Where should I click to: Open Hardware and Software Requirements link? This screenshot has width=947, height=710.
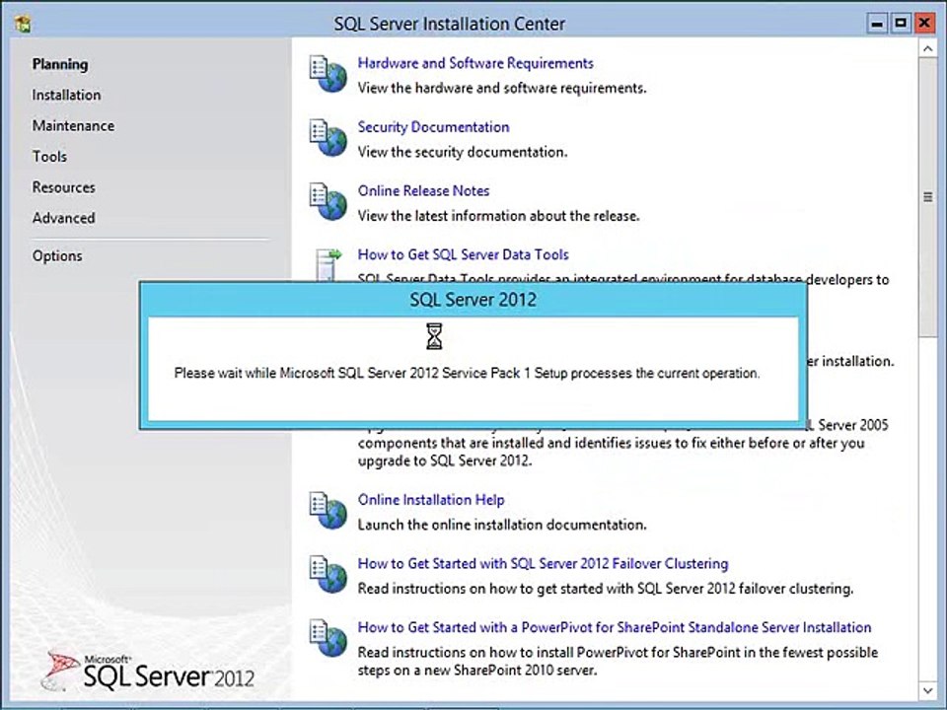click(475, 63)
